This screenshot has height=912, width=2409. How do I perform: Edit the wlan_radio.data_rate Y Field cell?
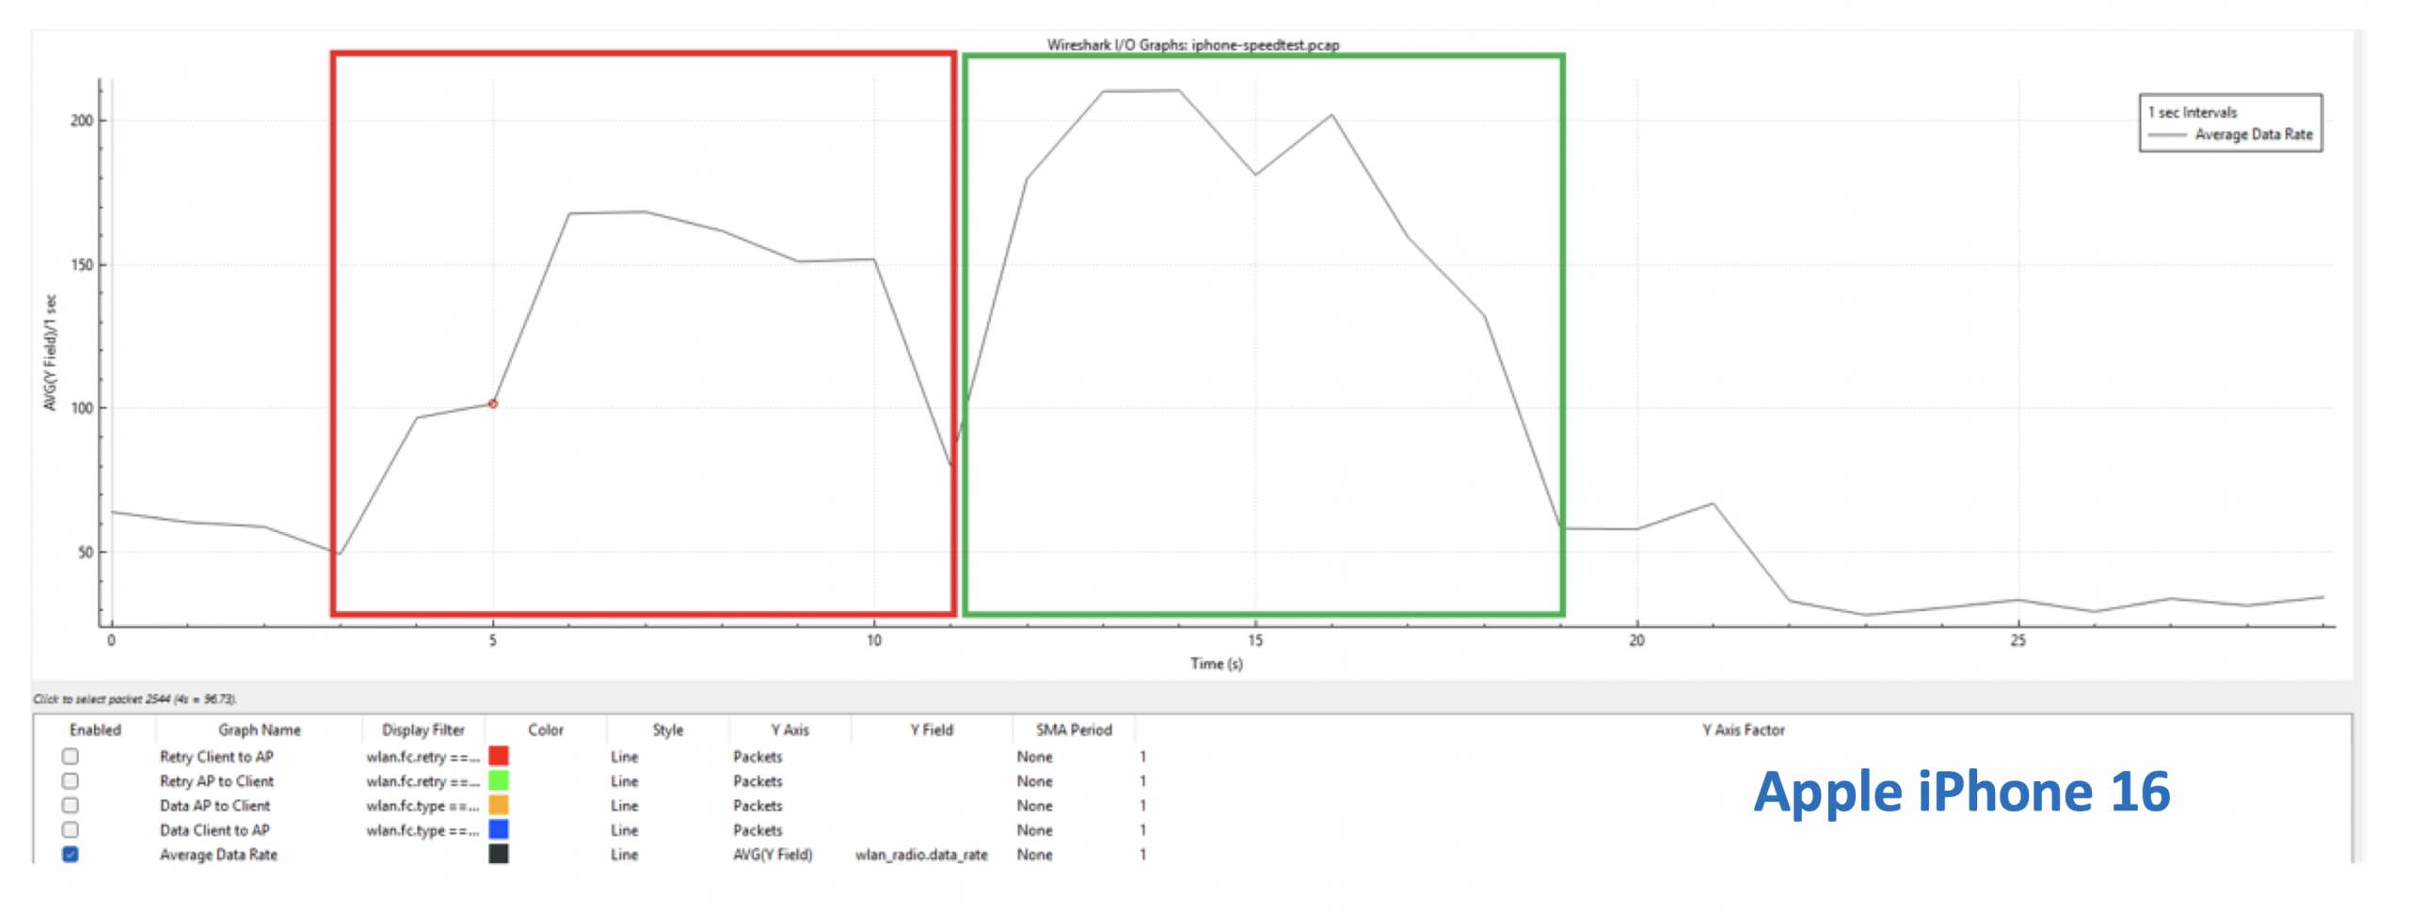point(920,855)
